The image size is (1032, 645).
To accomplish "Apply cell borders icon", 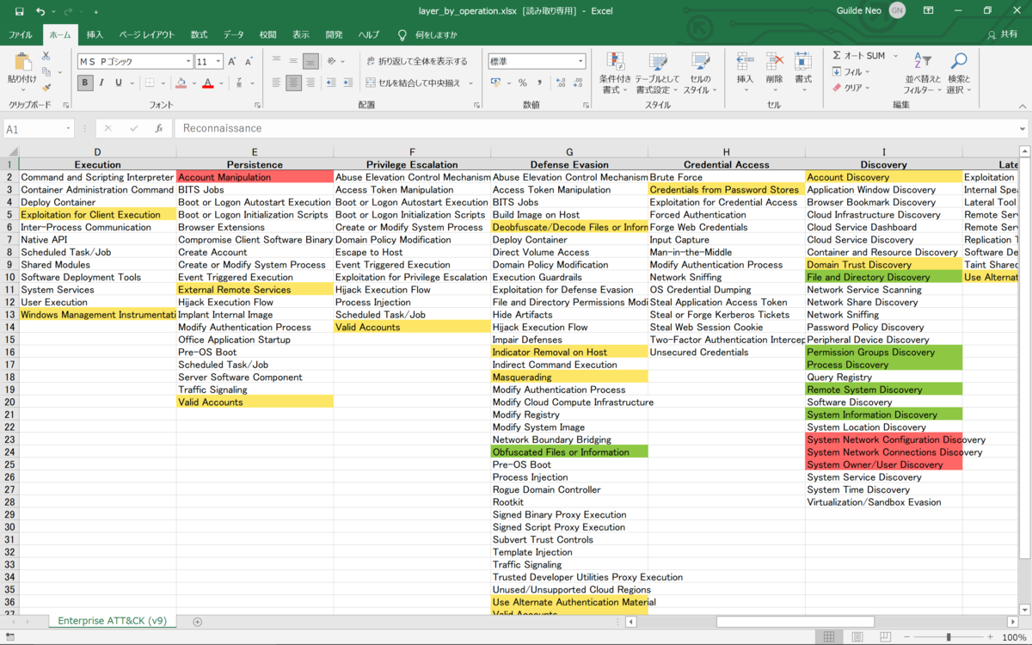I will (x=150, y=83).
